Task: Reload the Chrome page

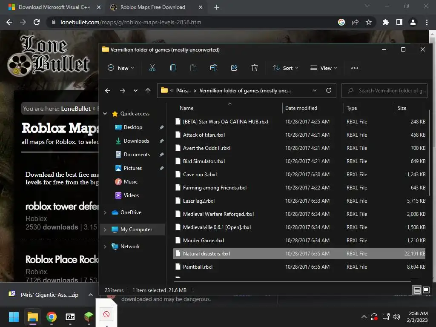Action: pyautogui.click(x=37, y=22)
